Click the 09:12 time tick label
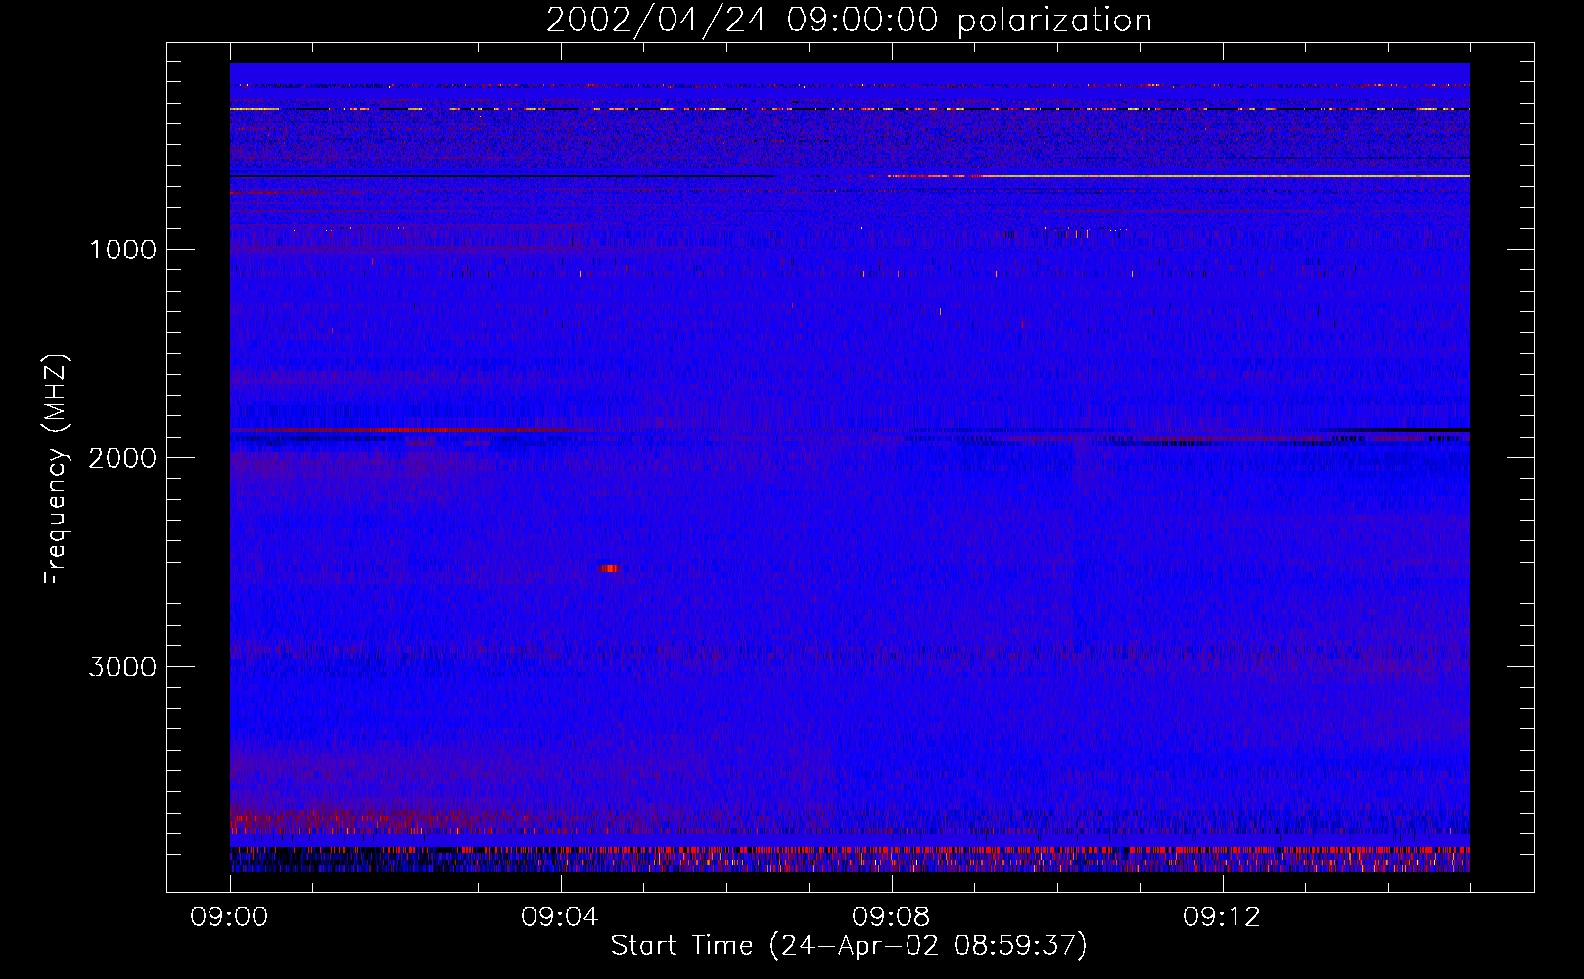The width and height of the screenshot is (1584, 979). 1222,917
